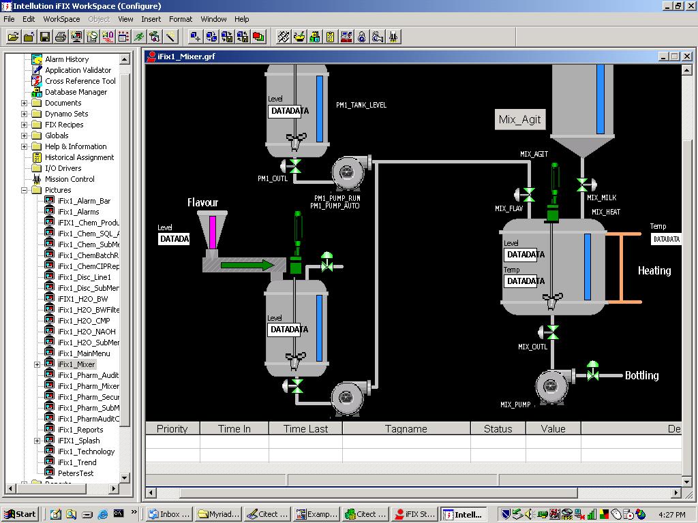The height and width of the screenshot is (523, 698).
Task: Click the Time Last column header
Action: (305, 429)
